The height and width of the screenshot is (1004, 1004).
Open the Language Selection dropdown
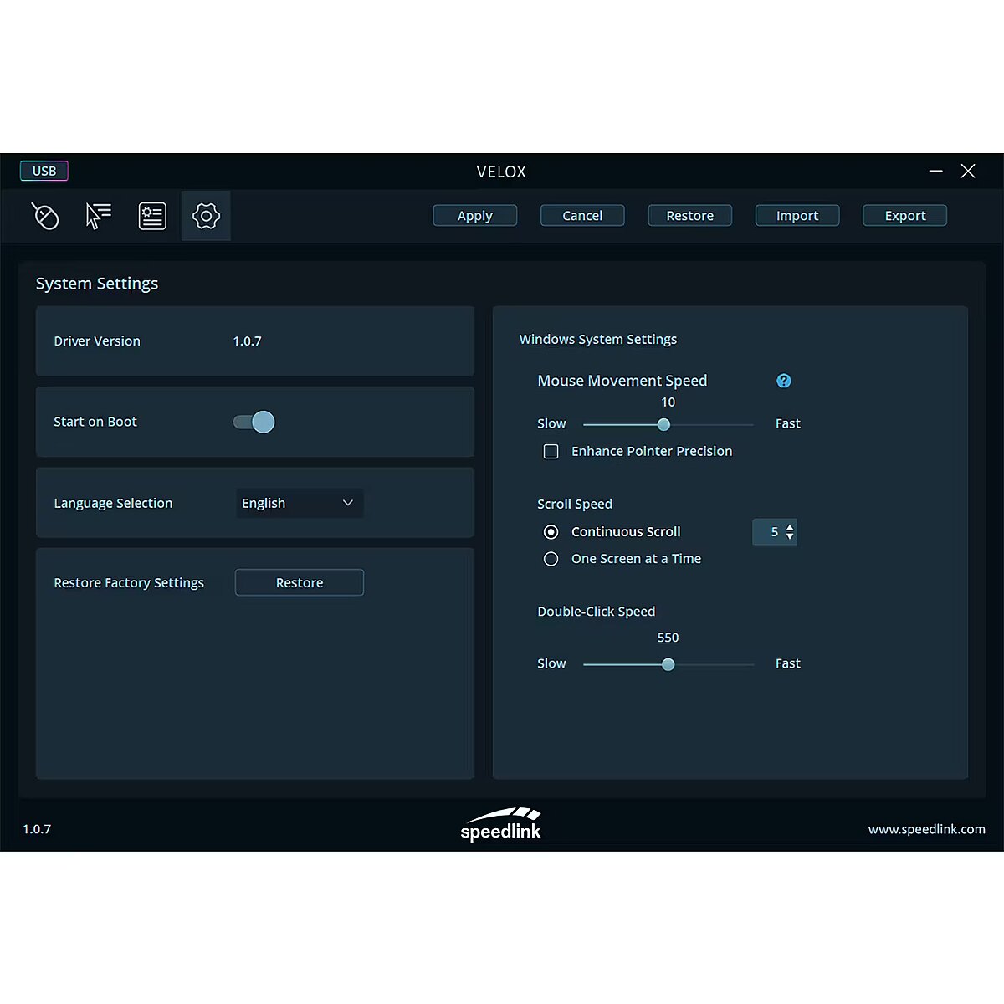coord(300,503)
